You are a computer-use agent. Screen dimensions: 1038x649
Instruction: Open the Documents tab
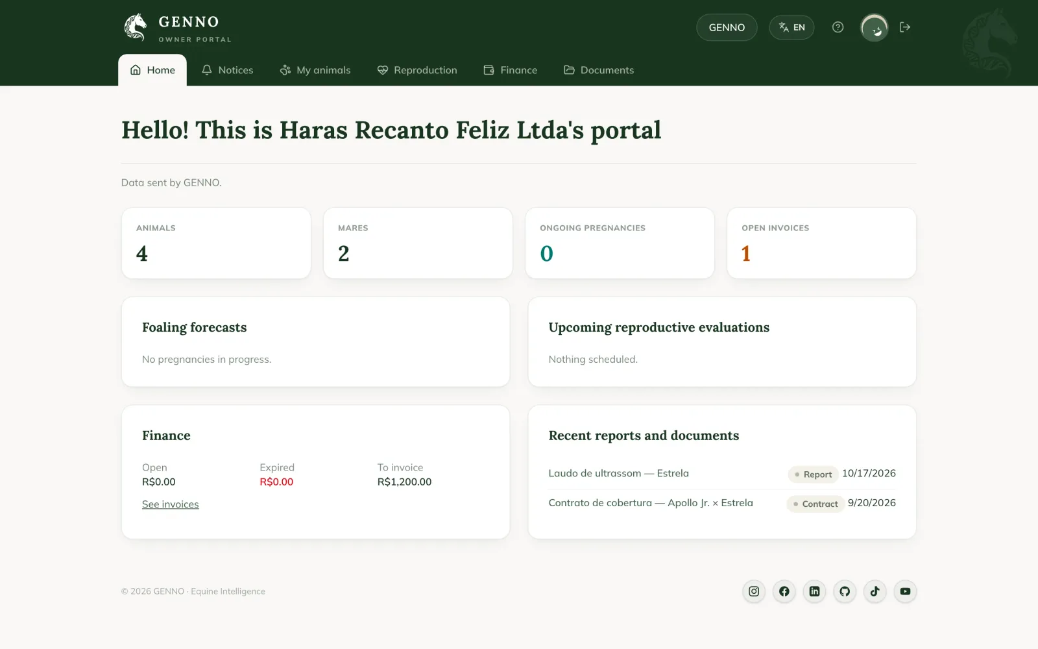coord(599,70)
